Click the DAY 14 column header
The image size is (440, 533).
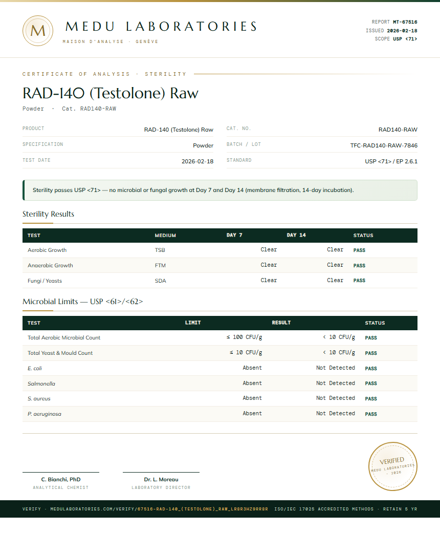pos(296,235)
